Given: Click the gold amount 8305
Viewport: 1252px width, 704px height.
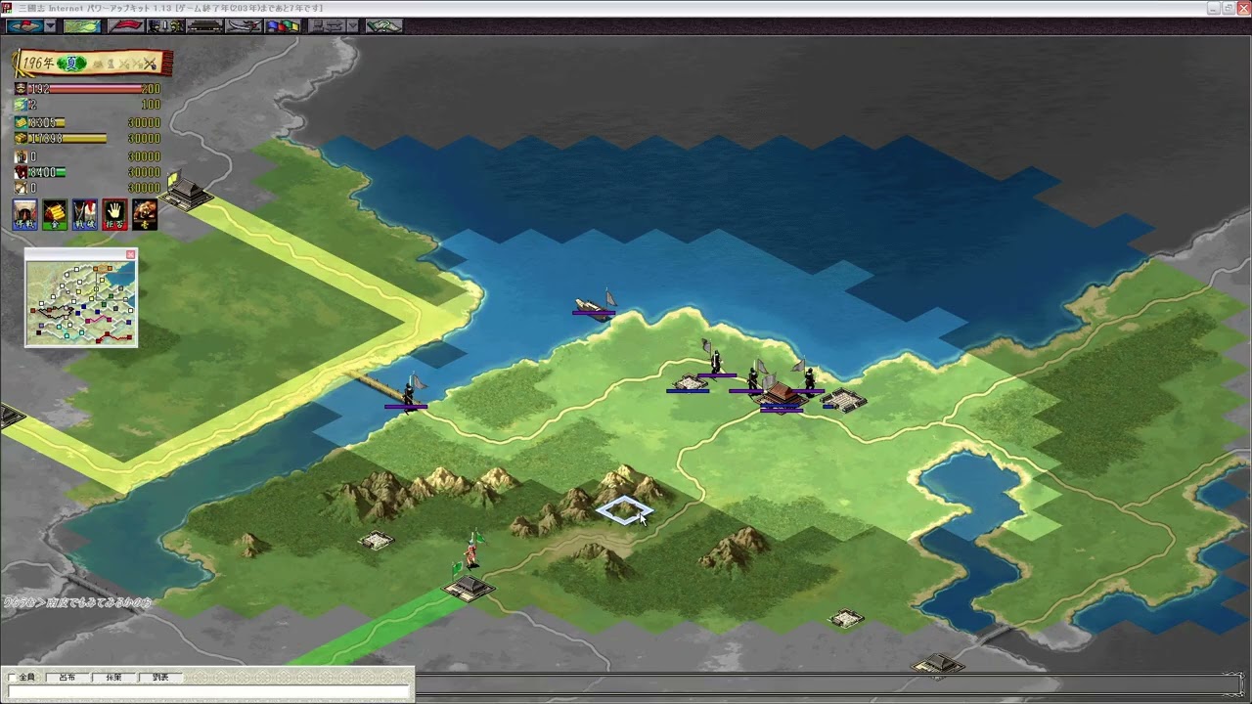Looking at the screenshot, I should click(x=42, y=123).
